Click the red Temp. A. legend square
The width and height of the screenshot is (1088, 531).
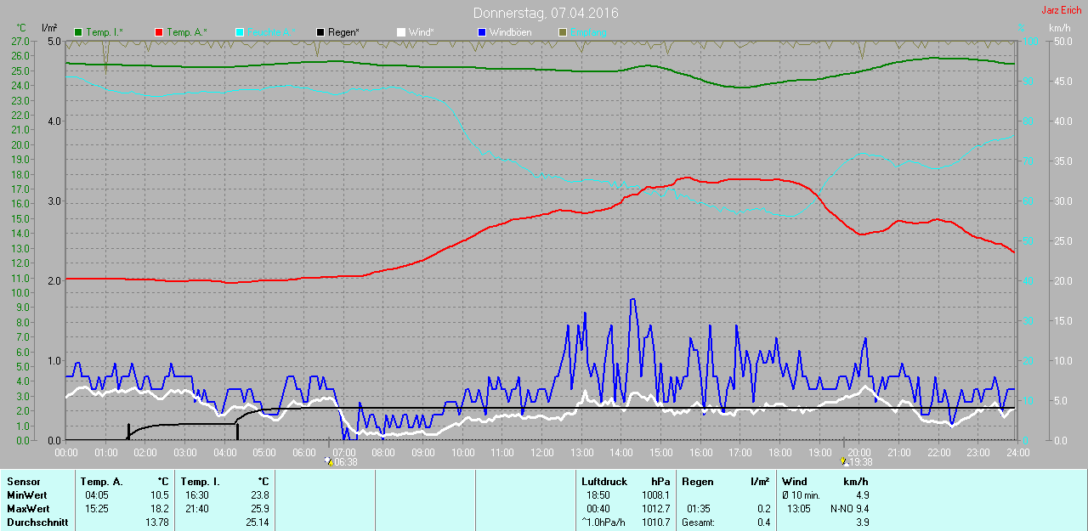point(159,32)
